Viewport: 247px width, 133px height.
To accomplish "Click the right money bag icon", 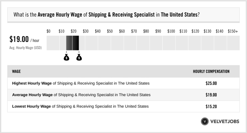I will coord(79,57).
